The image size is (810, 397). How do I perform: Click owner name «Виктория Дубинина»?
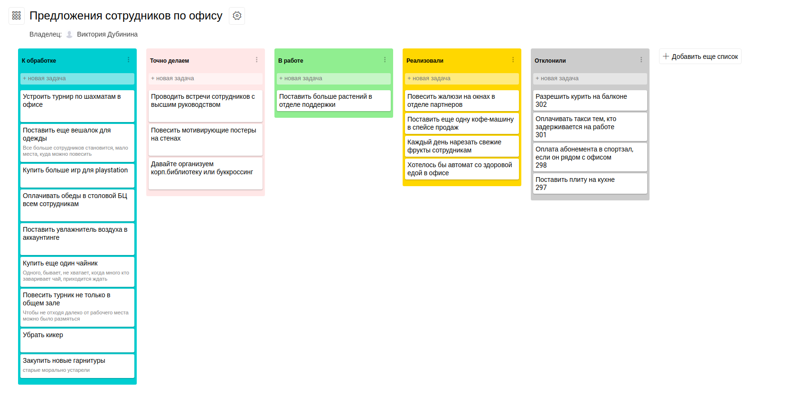coord(107,34)
